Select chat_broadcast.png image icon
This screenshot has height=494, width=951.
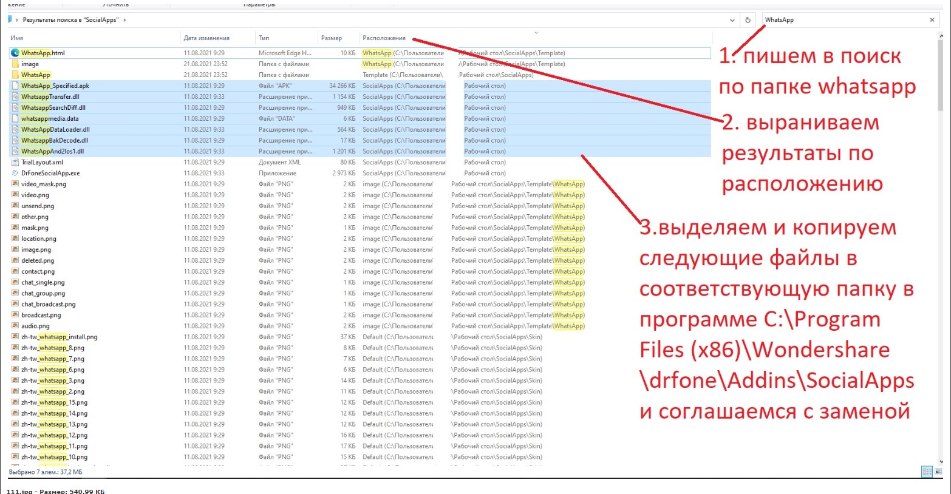(15, 304)
